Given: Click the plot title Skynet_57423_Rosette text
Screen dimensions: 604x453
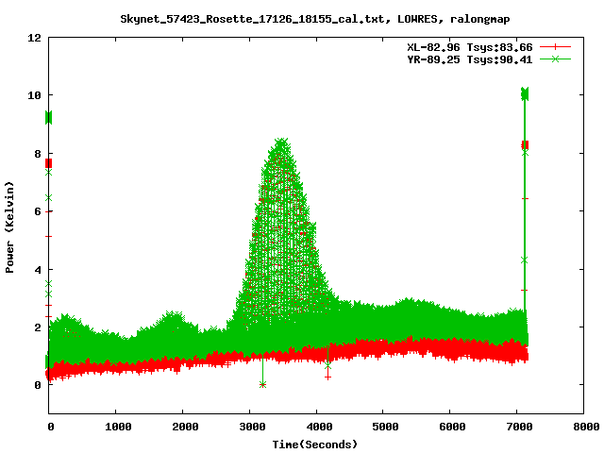Looking at the screenshot, I should [314, 19].
